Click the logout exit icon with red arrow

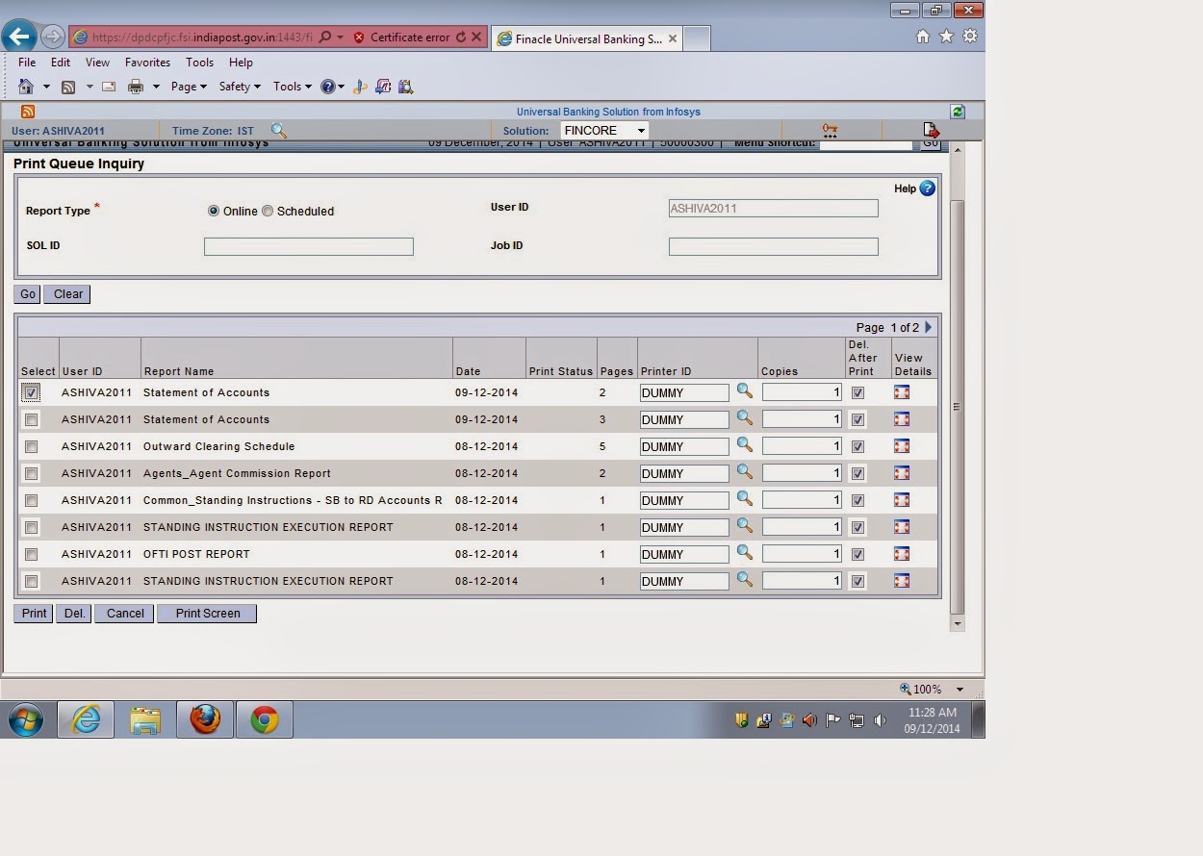930,128
